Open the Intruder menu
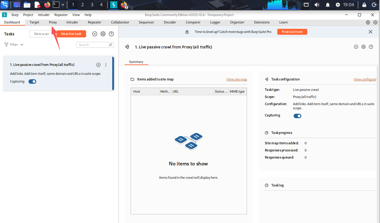380x223 pixels. coord(44,15)
